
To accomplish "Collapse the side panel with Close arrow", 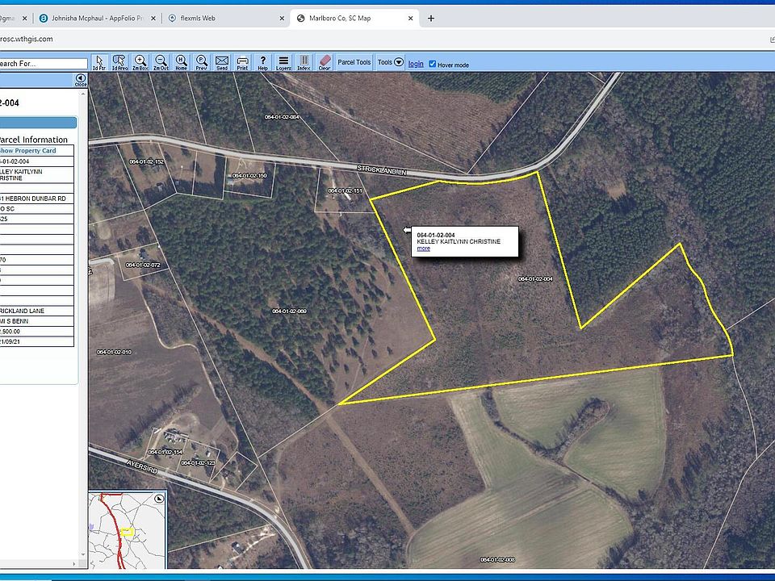I will (x=81, y=79).
